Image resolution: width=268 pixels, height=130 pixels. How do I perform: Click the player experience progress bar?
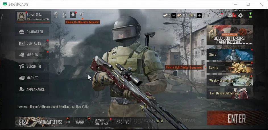(33, 22)
